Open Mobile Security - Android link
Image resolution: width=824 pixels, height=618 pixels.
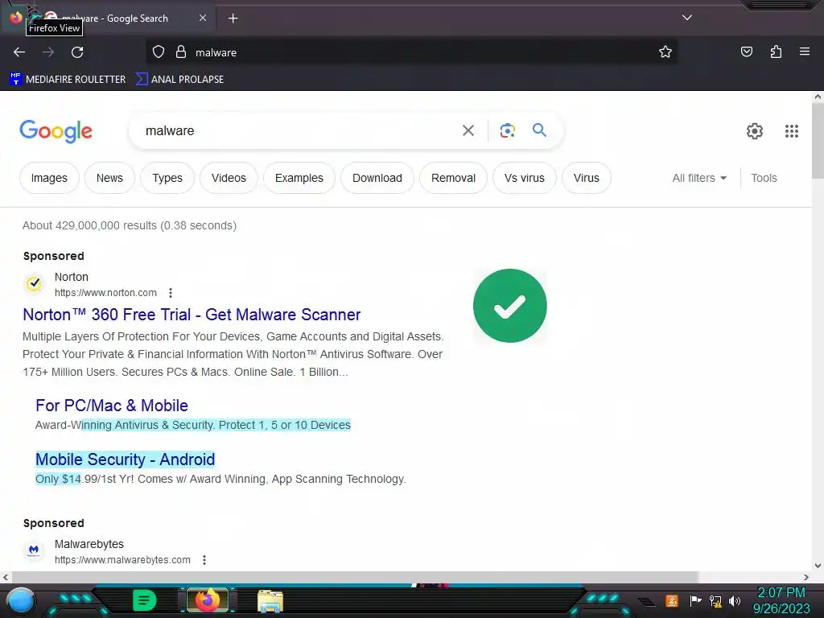pyautogui.click(x=125, y=459)
